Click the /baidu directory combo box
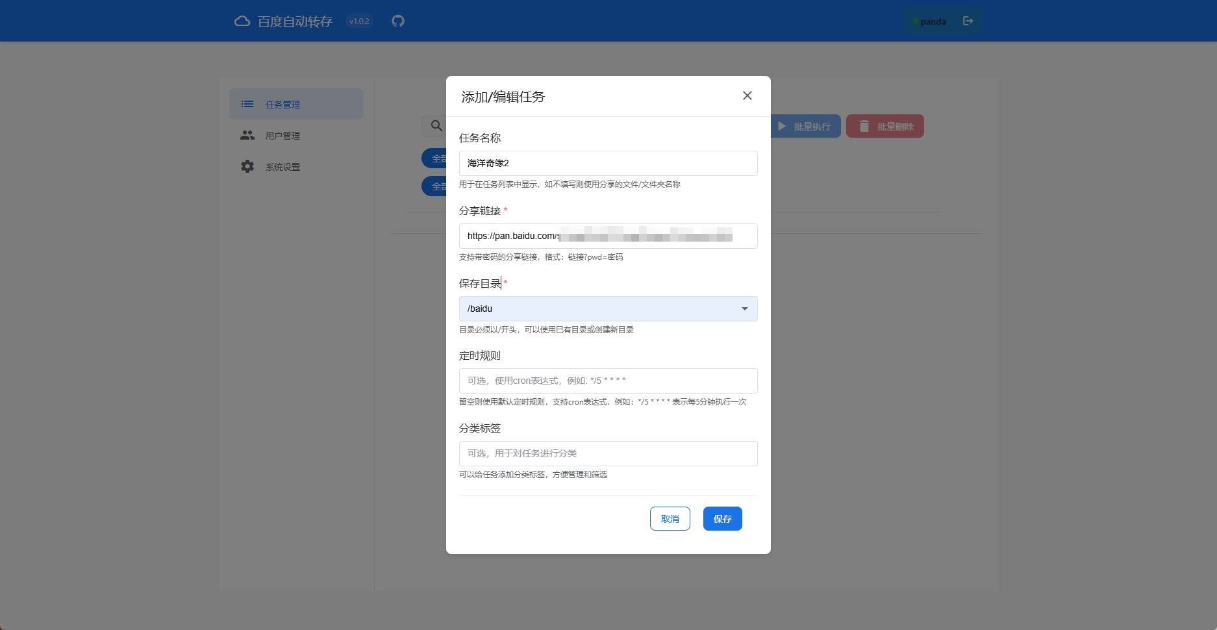Viewport: 1217px width, 630px height. [608, 309]
